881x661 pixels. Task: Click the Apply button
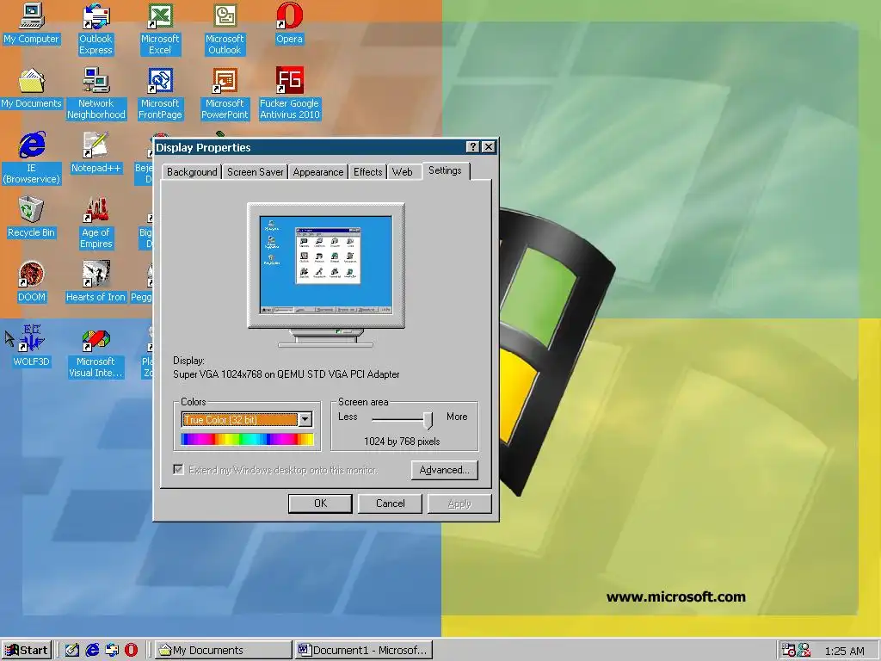click(459, 503)
